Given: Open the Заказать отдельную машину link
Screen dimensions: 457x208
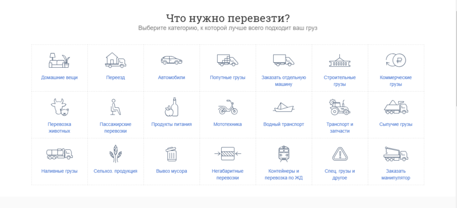Looking at the screenshot, I should click(283, 81).
